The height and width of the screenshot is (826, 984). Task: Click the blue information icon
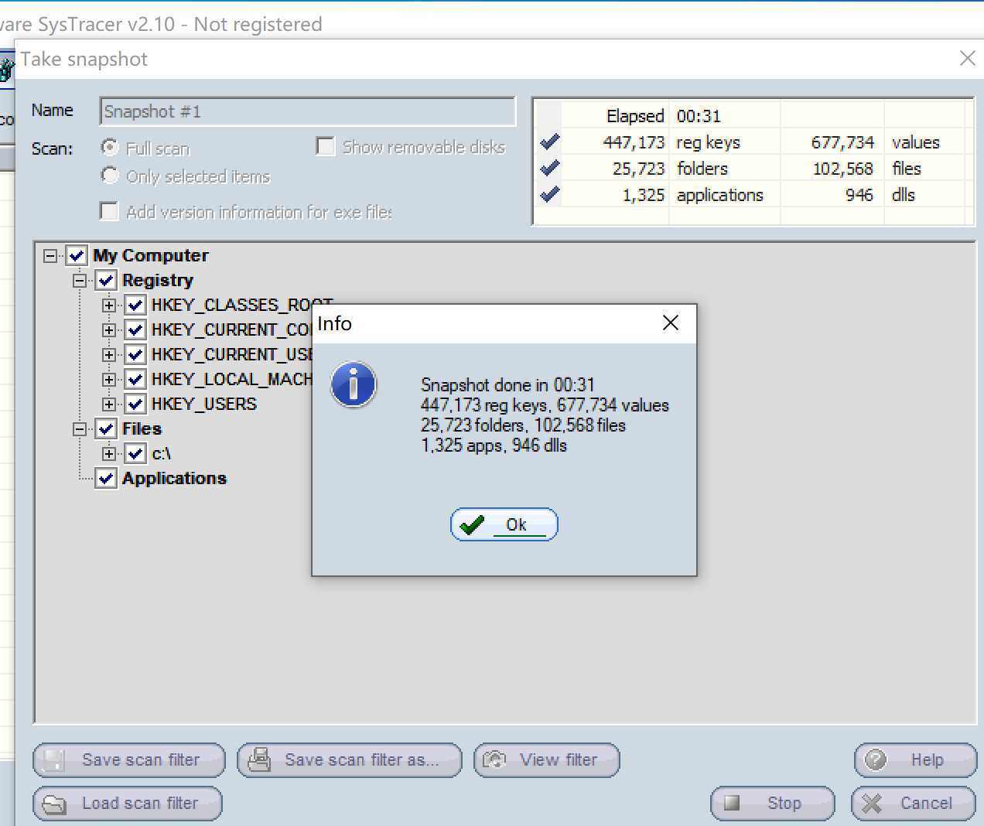(x=354, y=384)
